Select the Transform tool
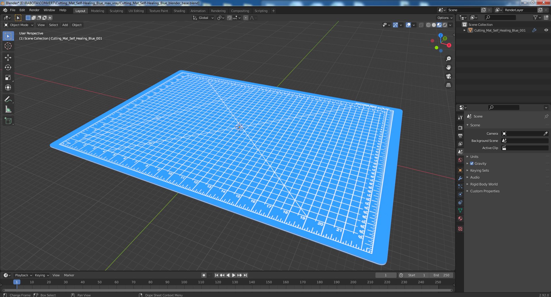The height and width of the screenshot is (297, 551). click(x=8, y=87)
